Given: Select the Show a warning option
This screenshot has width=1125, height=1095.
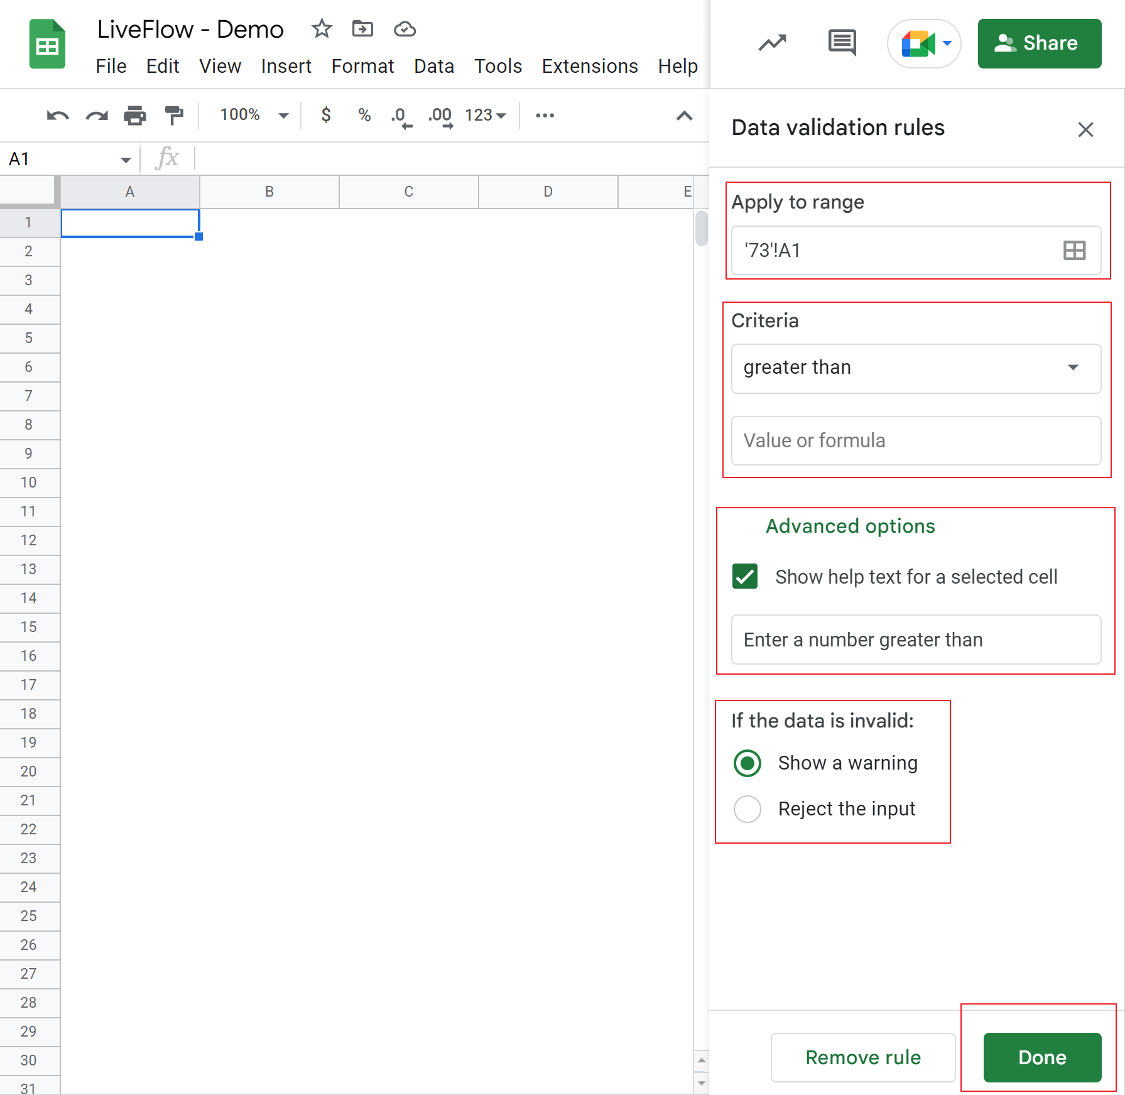Looking at the screenshot, I should coord(747,763).
